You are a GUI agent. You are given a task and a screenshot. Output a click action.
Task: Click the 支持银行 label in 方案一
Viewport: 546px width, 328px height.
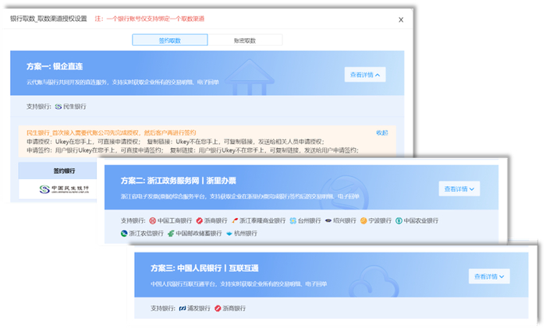[x=39, y=107]
